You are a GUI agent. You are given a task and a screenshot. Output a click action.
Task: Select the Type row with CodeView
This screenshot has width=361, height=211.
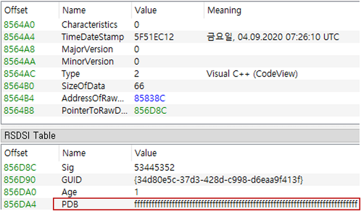(180, 74)
